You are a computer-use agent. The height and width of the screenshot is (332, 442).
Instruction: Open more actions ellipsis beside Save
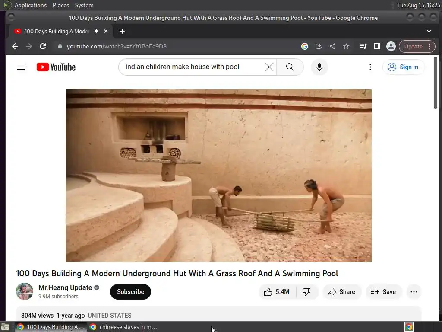414,292
